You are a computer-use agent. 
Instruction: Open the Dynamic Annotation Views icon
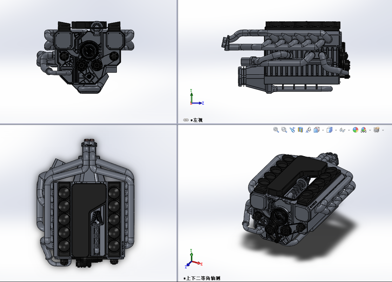pyautogui.click(x=308, y=130)
